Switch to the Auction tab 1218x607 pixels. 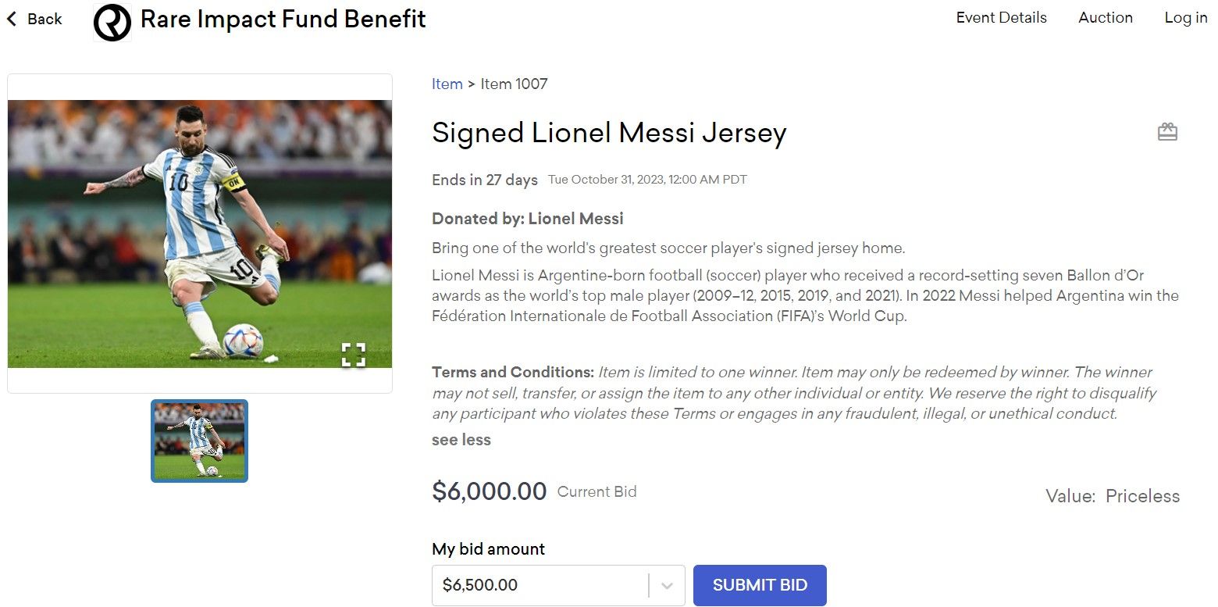[1106, 17]
